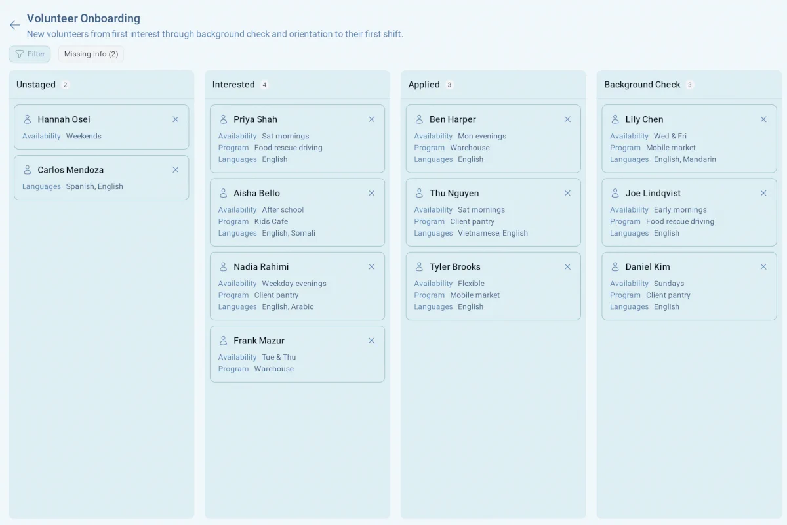Viewport: 787px width, 525px height.
Task: Dismiss the Tyler Brooks card
Action: click(568, 267)
